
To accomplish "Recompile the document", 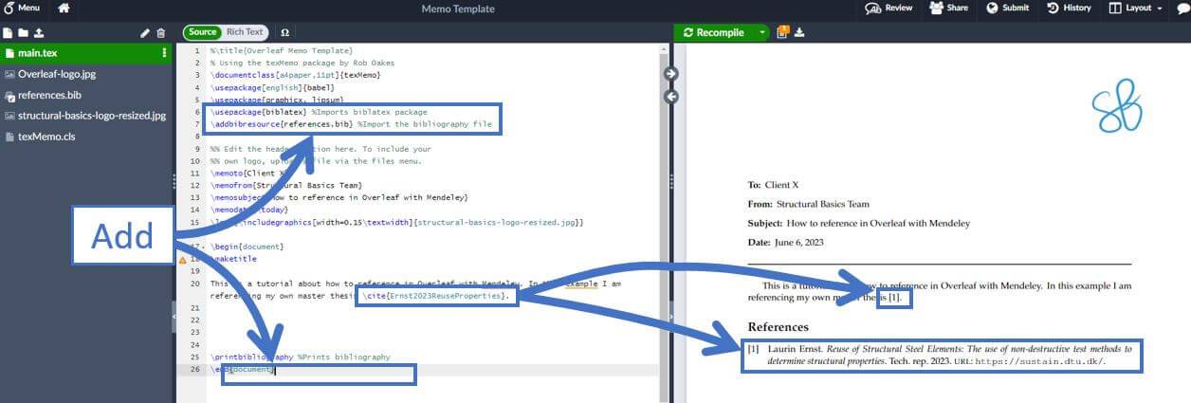I will coord(714,32).
